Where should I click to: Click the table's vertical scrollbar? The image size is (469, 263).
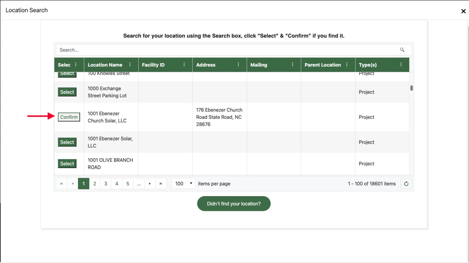[412, 88]
